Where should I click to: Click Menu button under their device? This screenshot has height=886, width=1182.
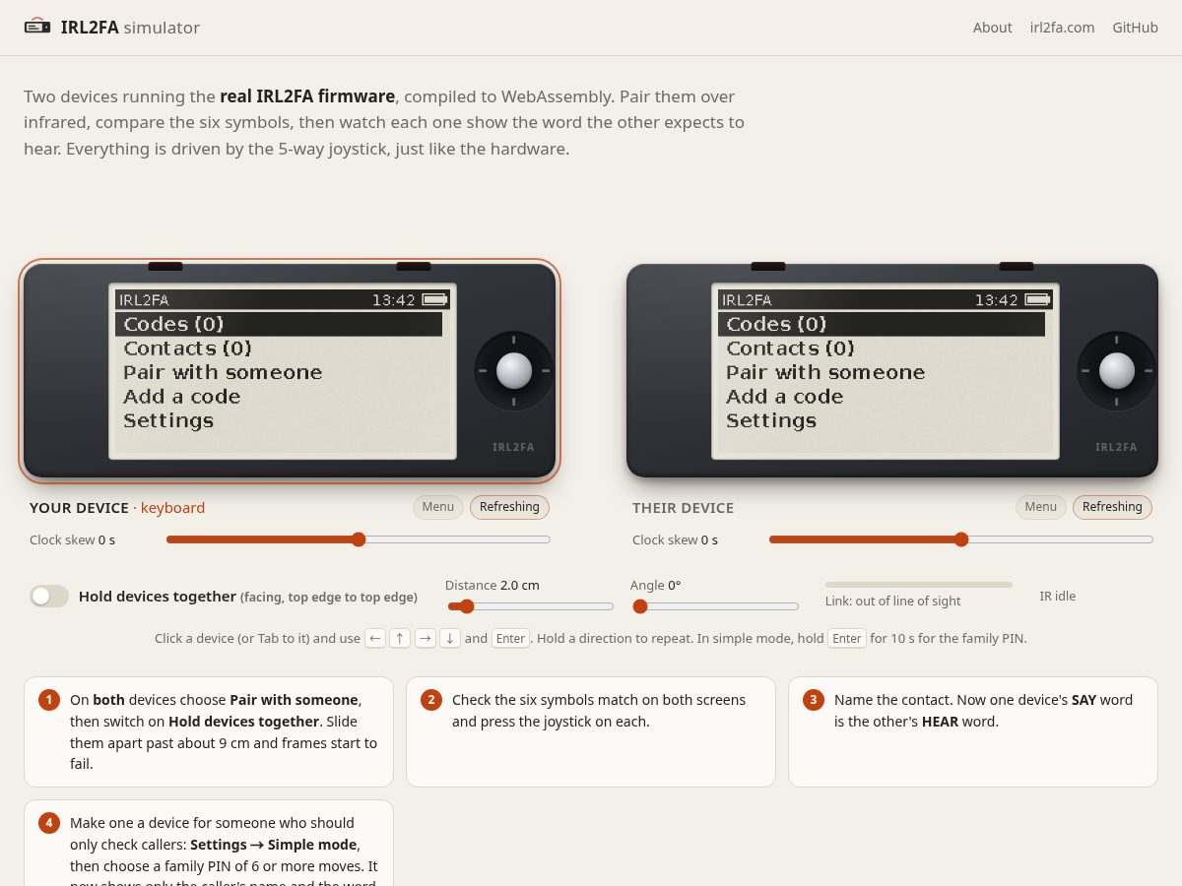pyautogui.click(x=1041, y=507)
